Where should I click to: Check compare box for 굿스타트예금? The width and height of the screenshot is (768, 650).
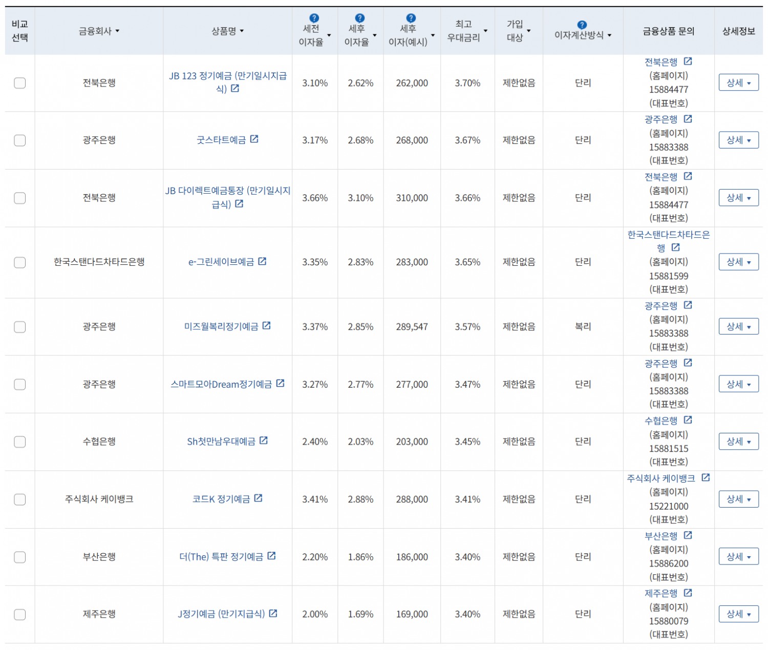pos(20,140)
